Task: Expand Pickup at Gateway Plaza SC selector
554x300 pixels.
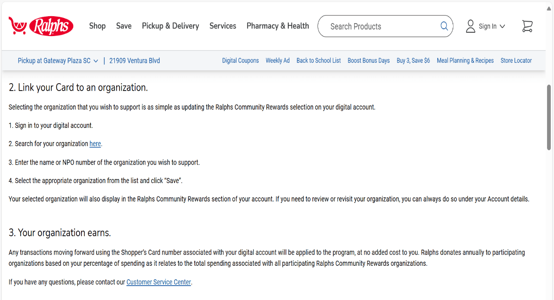Action: coord(58,61)
